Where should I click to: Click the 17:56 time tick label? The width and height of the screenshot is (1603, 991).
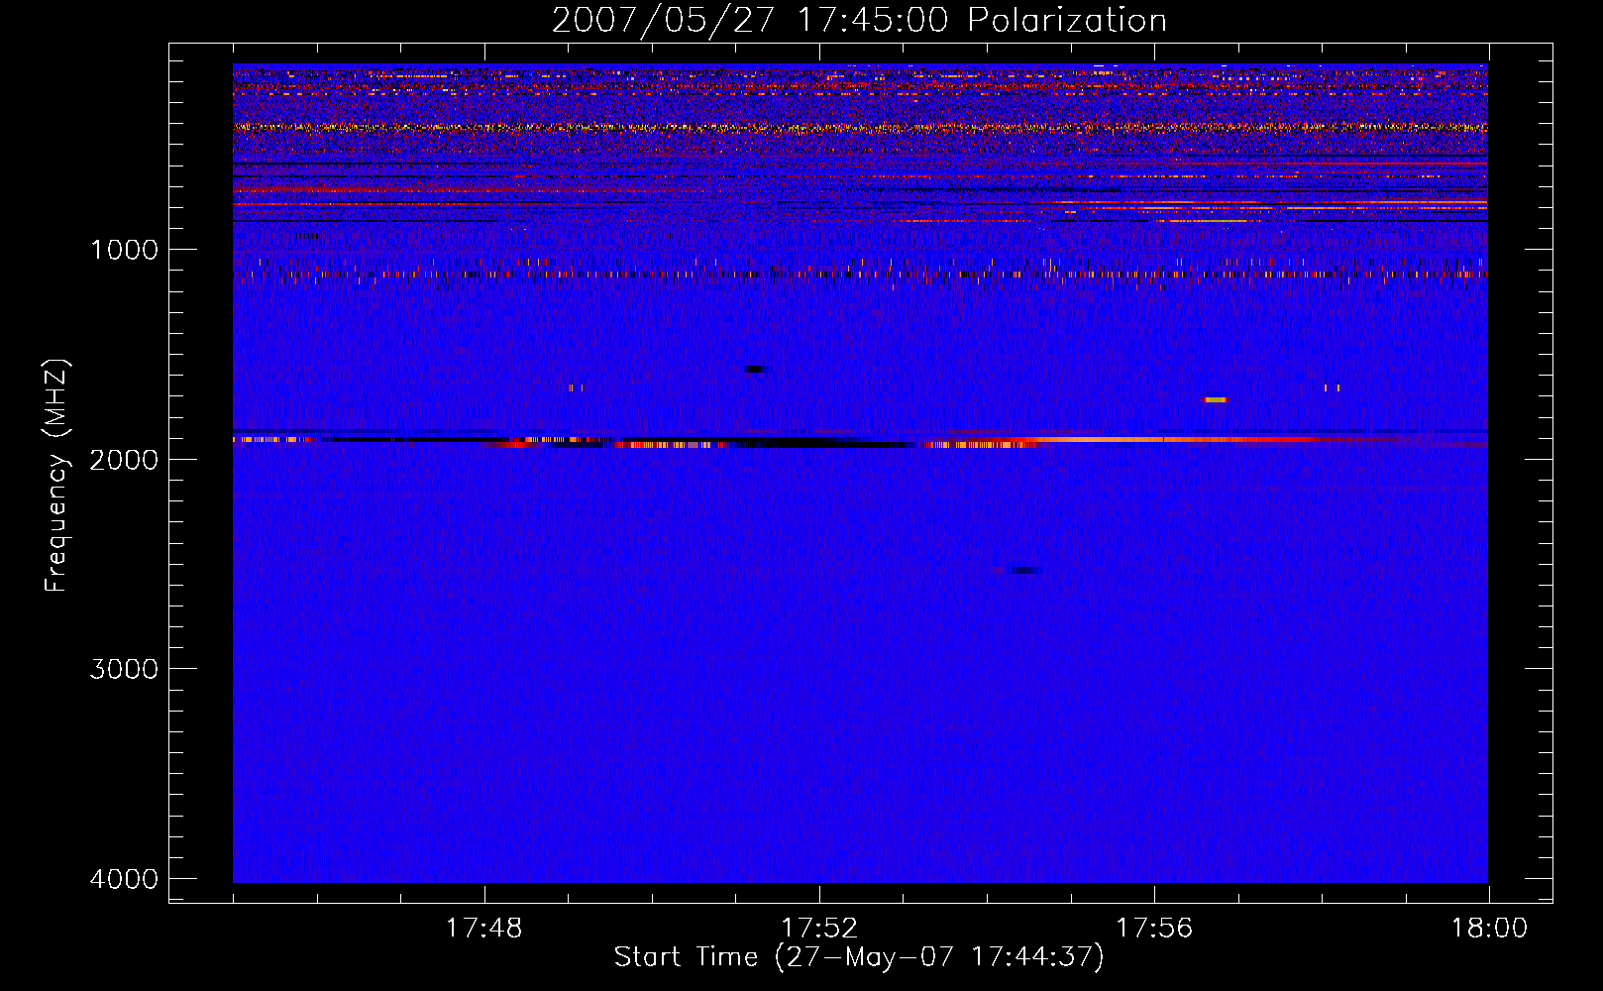1154,929
